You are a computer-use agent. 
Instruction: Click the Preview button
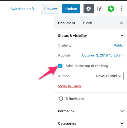(51, 9)
